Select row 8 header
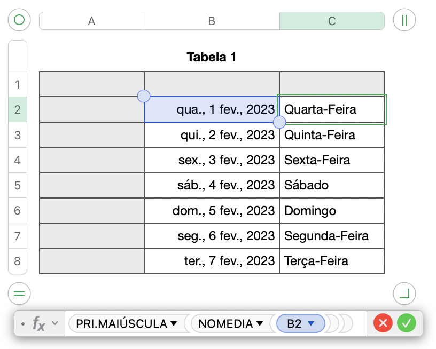The height and width of the screenshot is (349, 436). (x=18, y=261)
